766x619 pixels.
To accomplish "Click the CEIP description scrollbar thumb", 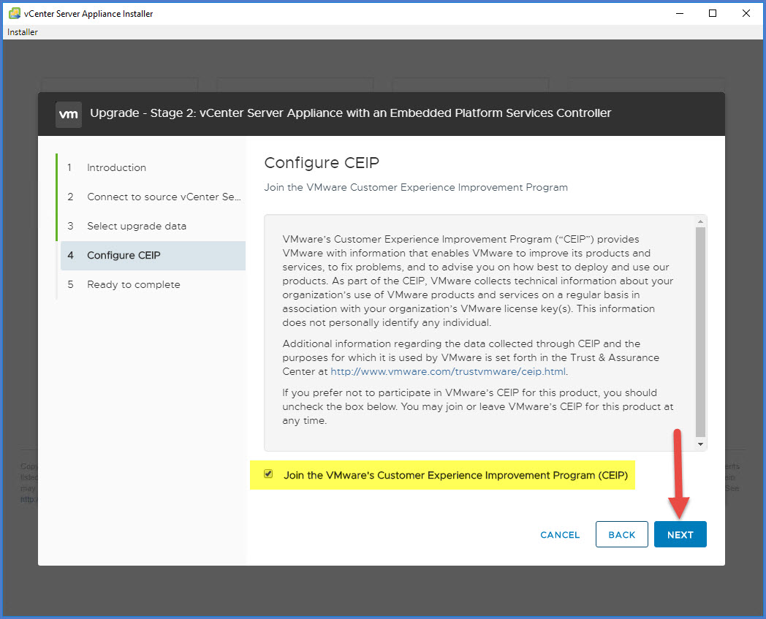I will point(700,329).
